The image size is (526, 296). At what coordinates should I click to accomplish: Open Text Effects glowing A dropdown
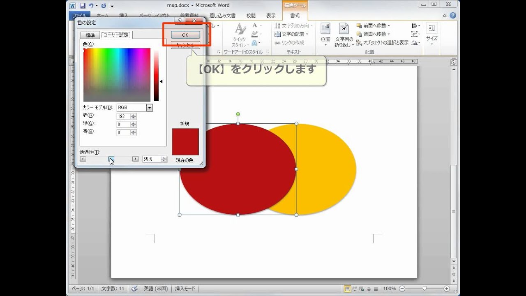[255, 42]
